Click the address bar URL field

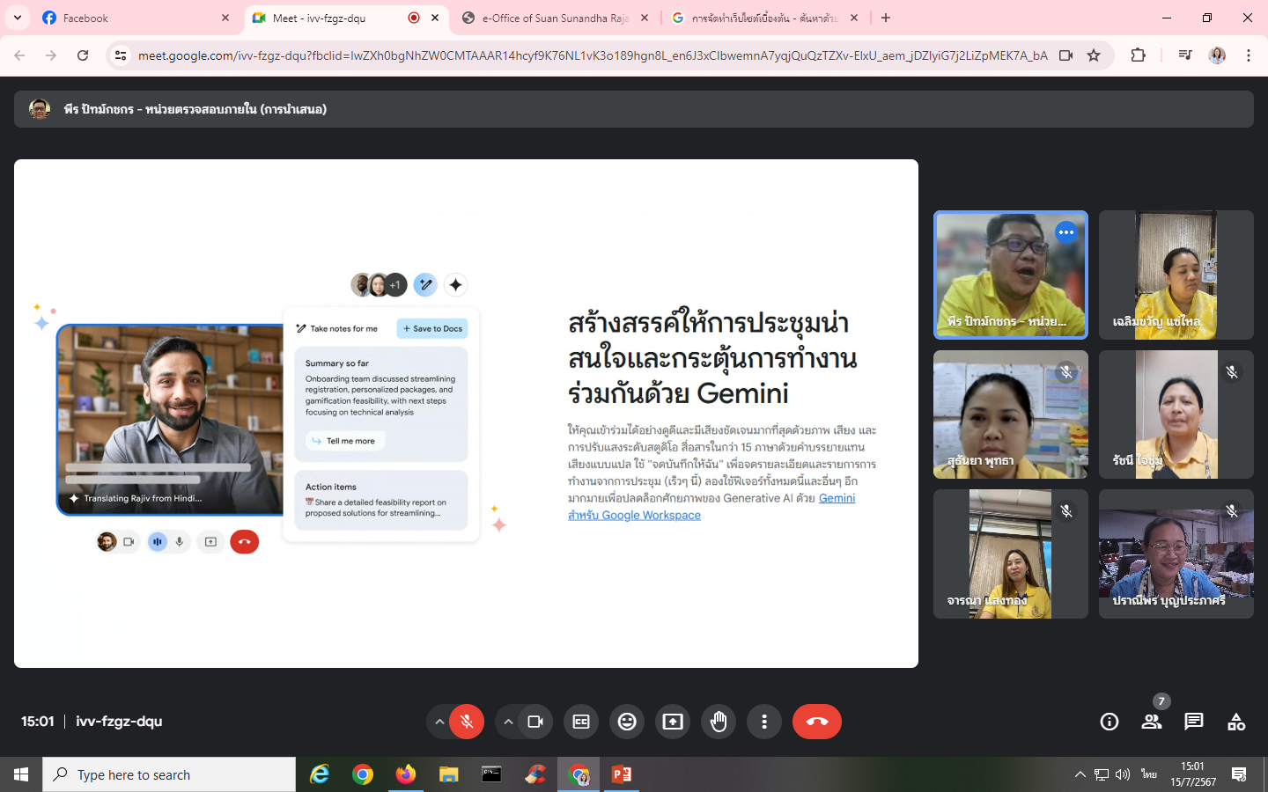(x=592, y=55)
